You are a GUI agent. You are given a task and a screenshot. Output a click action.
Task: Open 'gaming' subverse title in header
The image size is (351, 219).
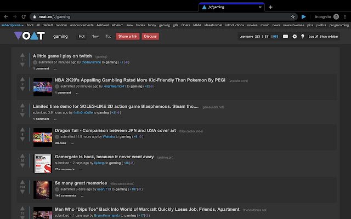(60, 37)
